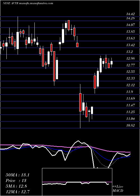Click the 14.07 price axis label
This screenshot has height=196, width=140.
tap(130, 25)
